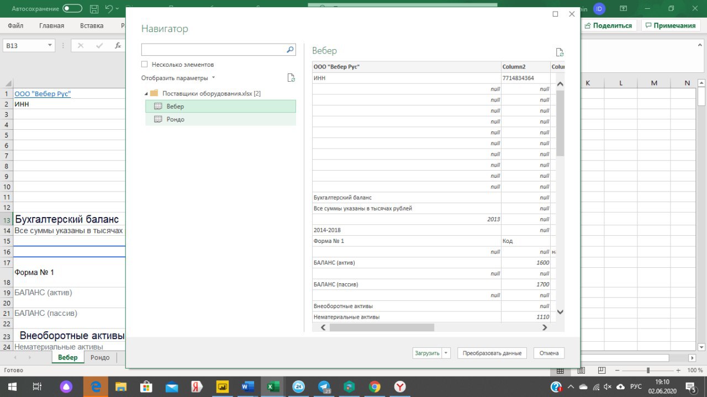Screen dimensions: 707x397
Task: Click the user account ID avatar
Action: pyautogui.click(x=599, y=9)
